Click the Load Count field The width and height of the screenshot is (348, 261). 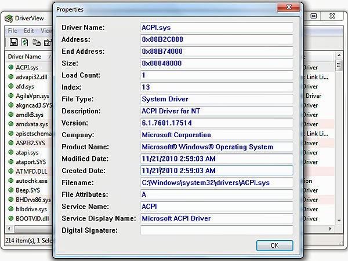coord(216,75)
